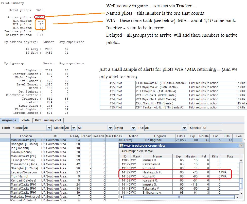Select pilot Kizuka R. row
Viewport: 247px width, 204px height.
pos(179,176)
